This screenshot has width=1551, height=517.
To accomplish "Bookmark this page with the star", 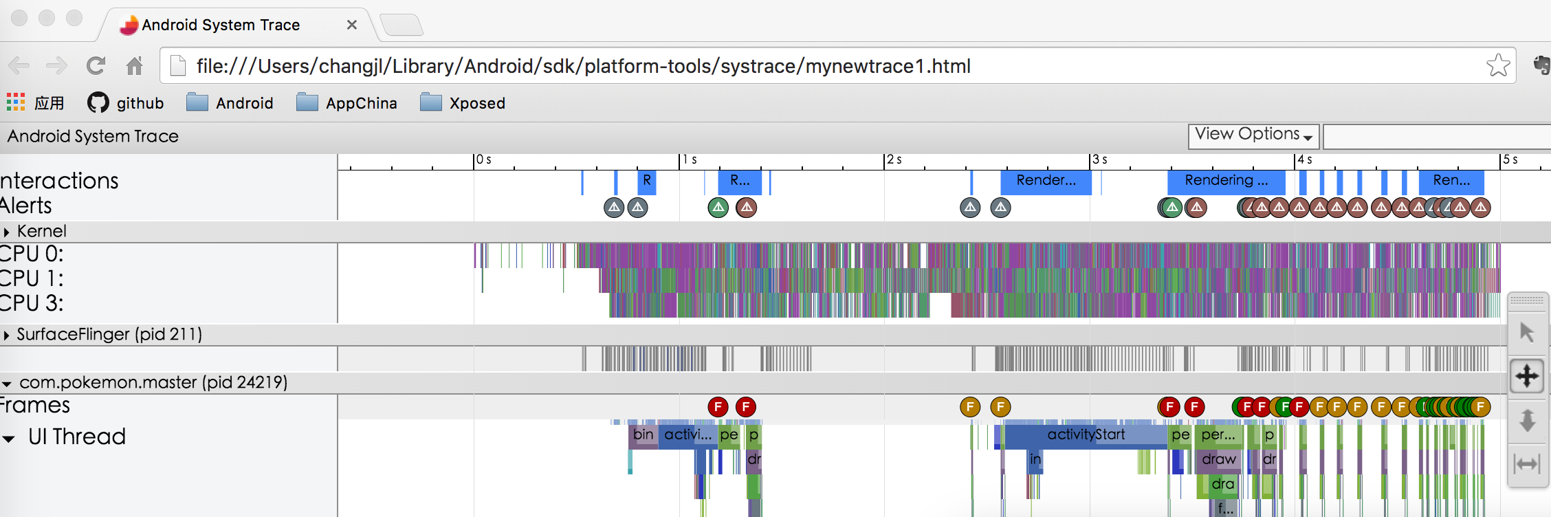I will click(1498, 66).
